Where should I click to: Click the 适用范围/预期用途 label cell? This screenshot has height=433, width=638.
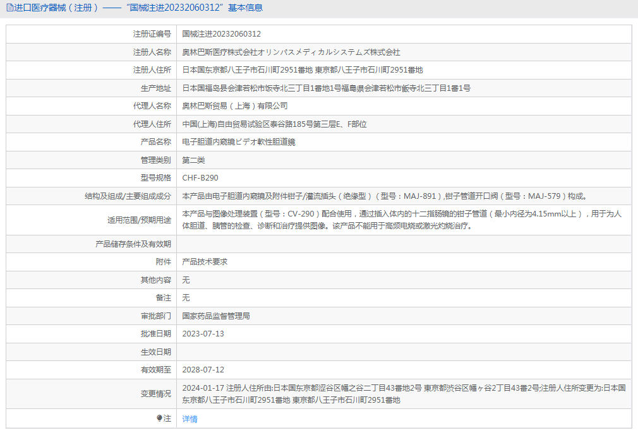91,220
